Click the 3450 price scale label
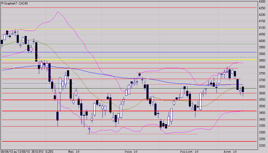 point(262,113)
